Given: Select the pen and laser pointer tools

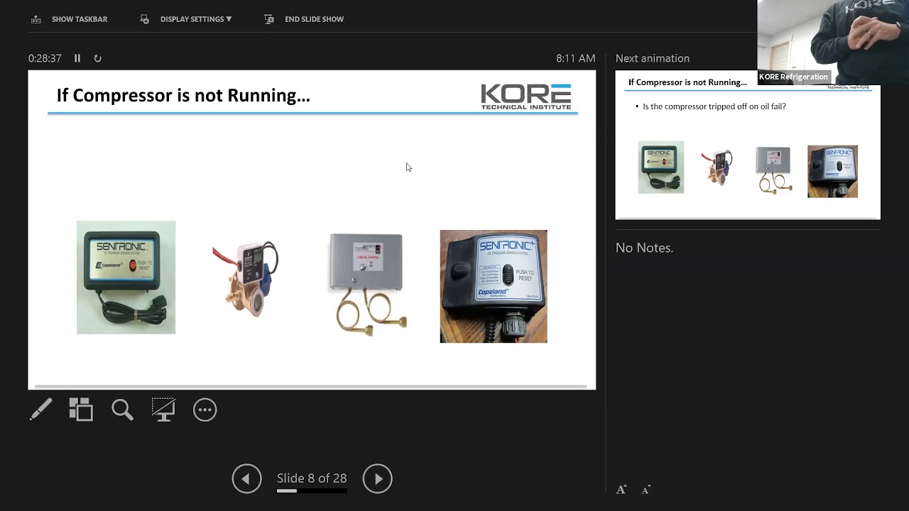Looking at the screenshot, I should 40,410.
